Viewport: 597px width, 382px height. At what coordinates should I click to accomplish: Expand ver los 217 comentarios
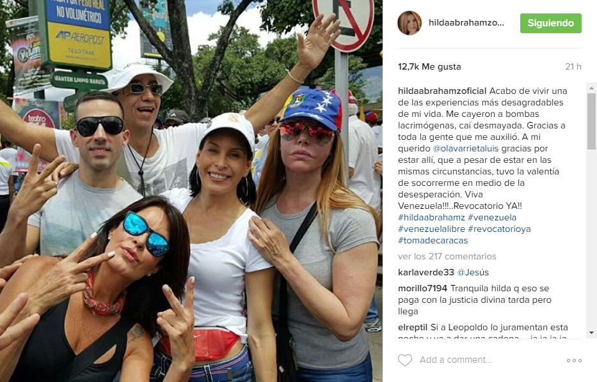[447, 257]
